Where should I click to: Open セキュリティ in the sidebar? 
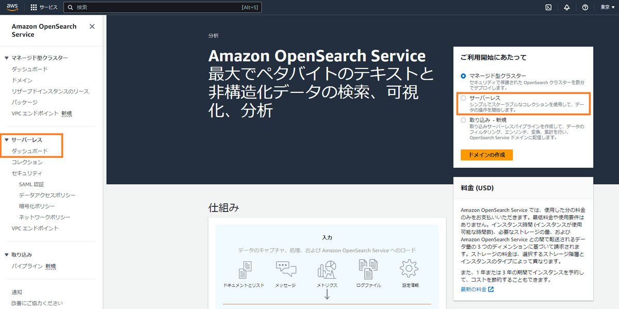(x=27, y=173)
